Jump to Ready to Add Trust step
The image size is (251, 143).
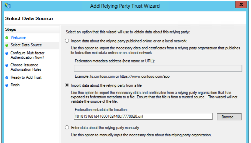coord(26,77)
